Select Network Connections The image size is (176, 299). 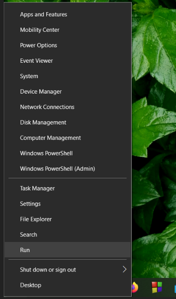(68, 107)
